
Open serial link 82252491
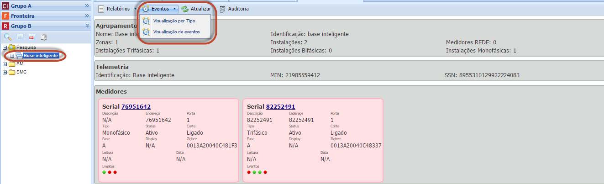[x=280, y=107]
